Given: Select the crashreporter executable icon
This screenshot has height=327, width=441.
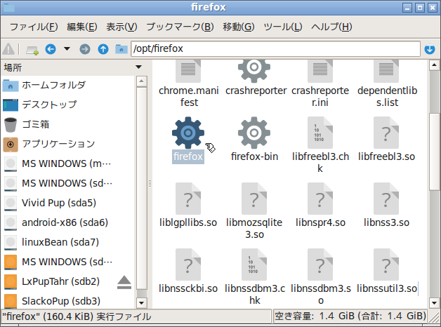Looking at the screenshot, I should [x=254, y=72].
